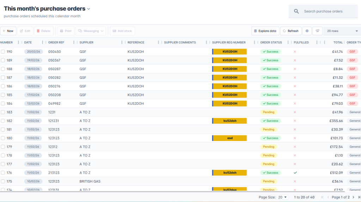Image resolution: width=361 pixels, height=202 pixels.
Task: Open the DATE column menu dots
Action: 42,42
